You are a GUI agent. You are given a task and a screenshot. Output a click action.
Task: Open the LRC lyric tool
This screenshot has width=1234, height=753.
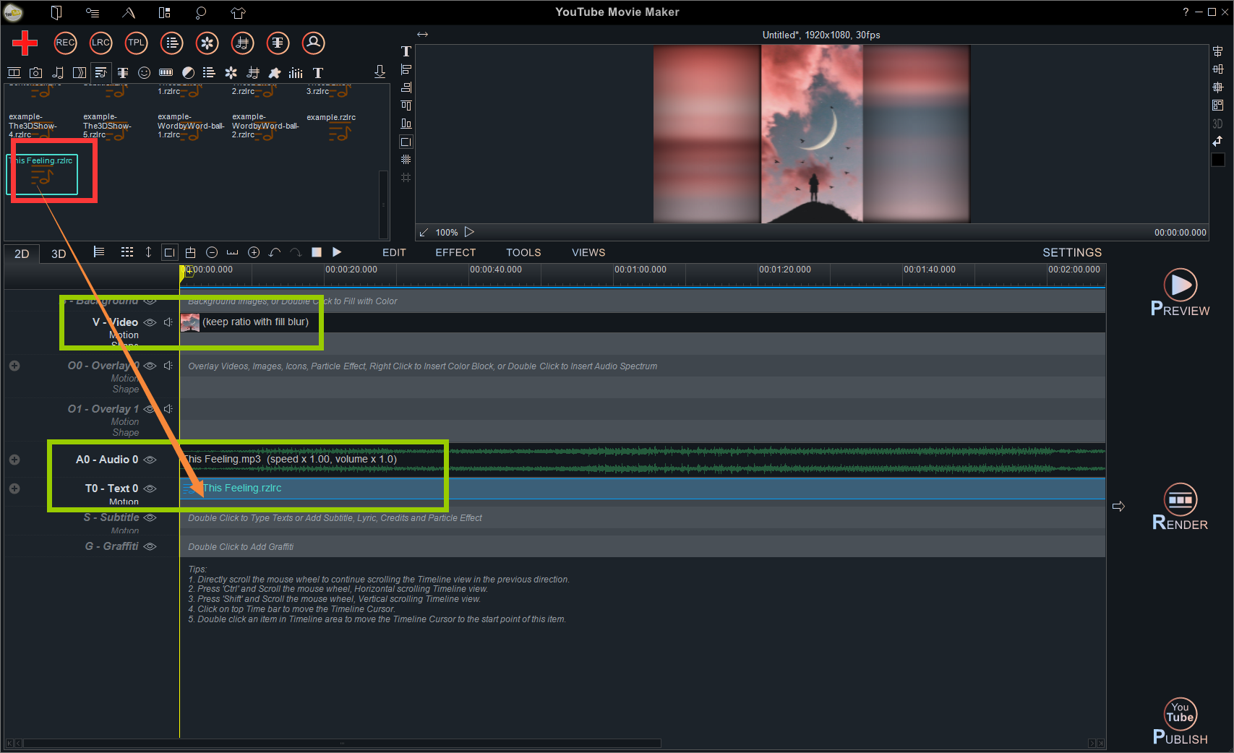click(100, 43)
